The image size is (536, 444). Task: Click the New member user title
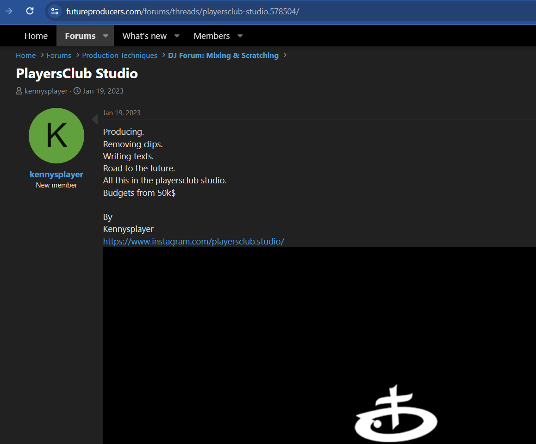point(56,185)
